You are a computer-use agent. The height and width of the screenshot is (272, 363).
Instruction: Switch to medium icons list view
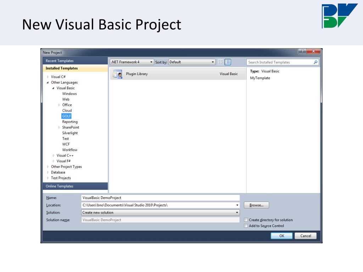(x=228, y=62)
